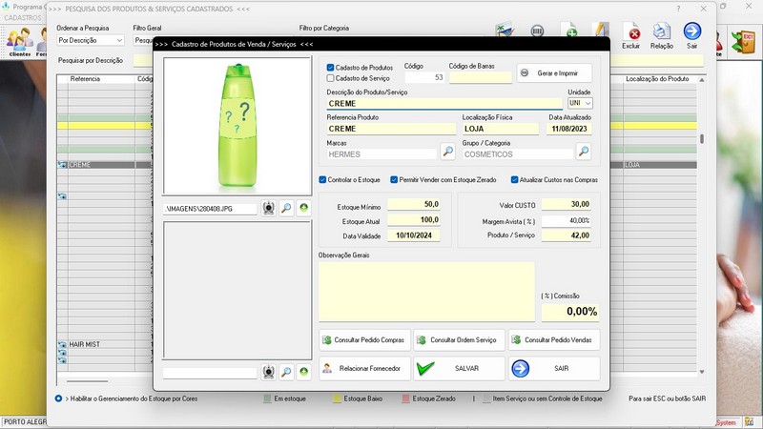Click the Referencia Produto field

pyautogui.click(x=391, y=129)
